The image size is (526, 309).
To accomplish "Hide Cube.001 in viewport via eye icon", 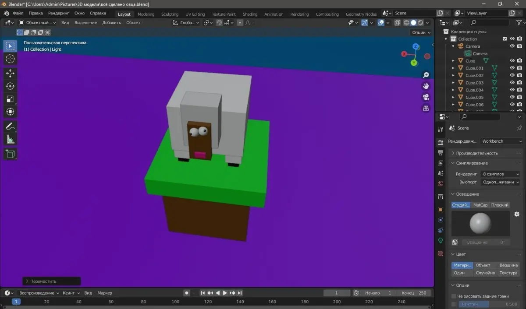I will click(512, 68).
